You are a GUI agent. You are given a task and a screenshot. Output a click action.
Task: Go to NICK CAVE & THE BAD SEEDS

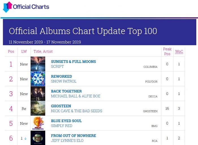click(76, 111)
